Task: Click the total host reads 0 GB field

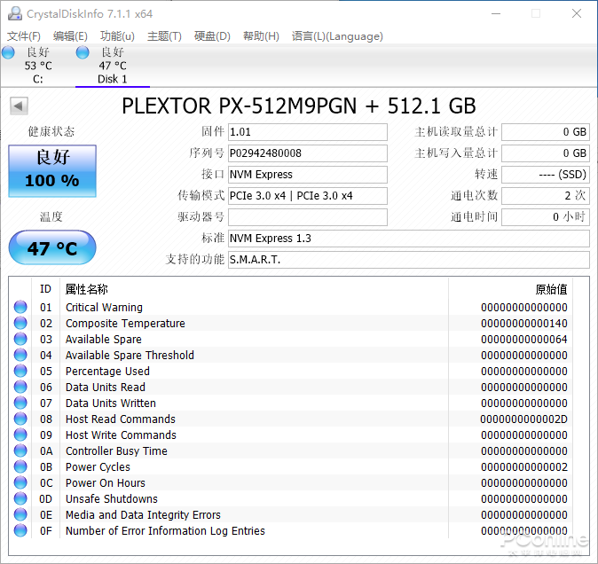Action: coord(546,132)
